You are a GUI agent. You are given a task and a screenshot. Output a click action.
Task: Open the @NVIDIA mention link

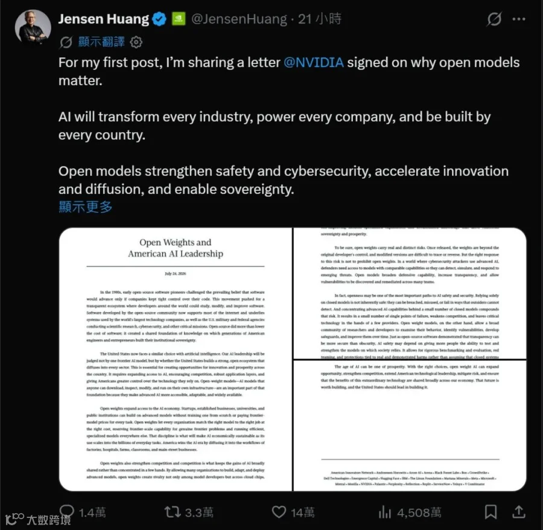pos(313,63)
